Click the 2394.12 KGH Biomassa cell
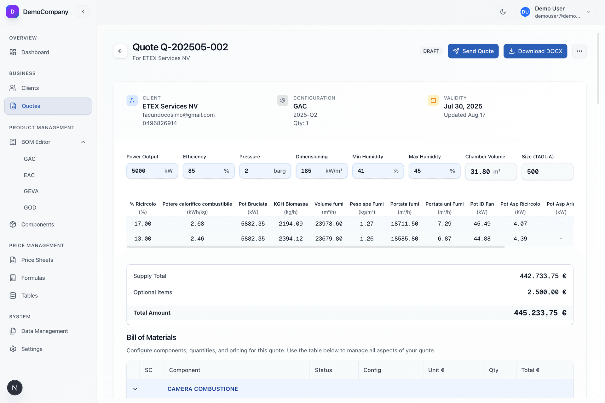Image resolution: width=605 pixels, height=403 pixels. [291, 238]
